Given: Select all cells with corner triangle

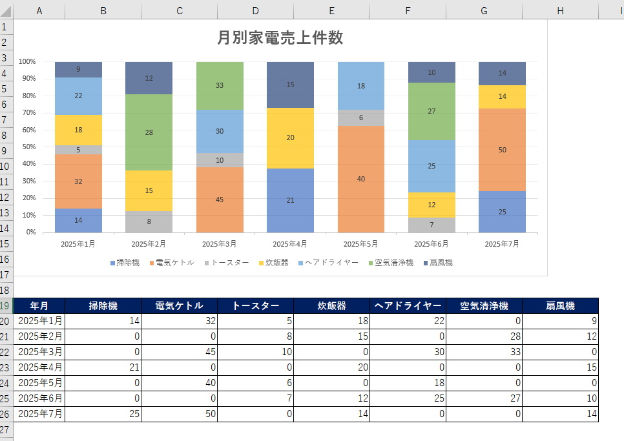Looking at the screenshot, I should (x=6, y=11).
